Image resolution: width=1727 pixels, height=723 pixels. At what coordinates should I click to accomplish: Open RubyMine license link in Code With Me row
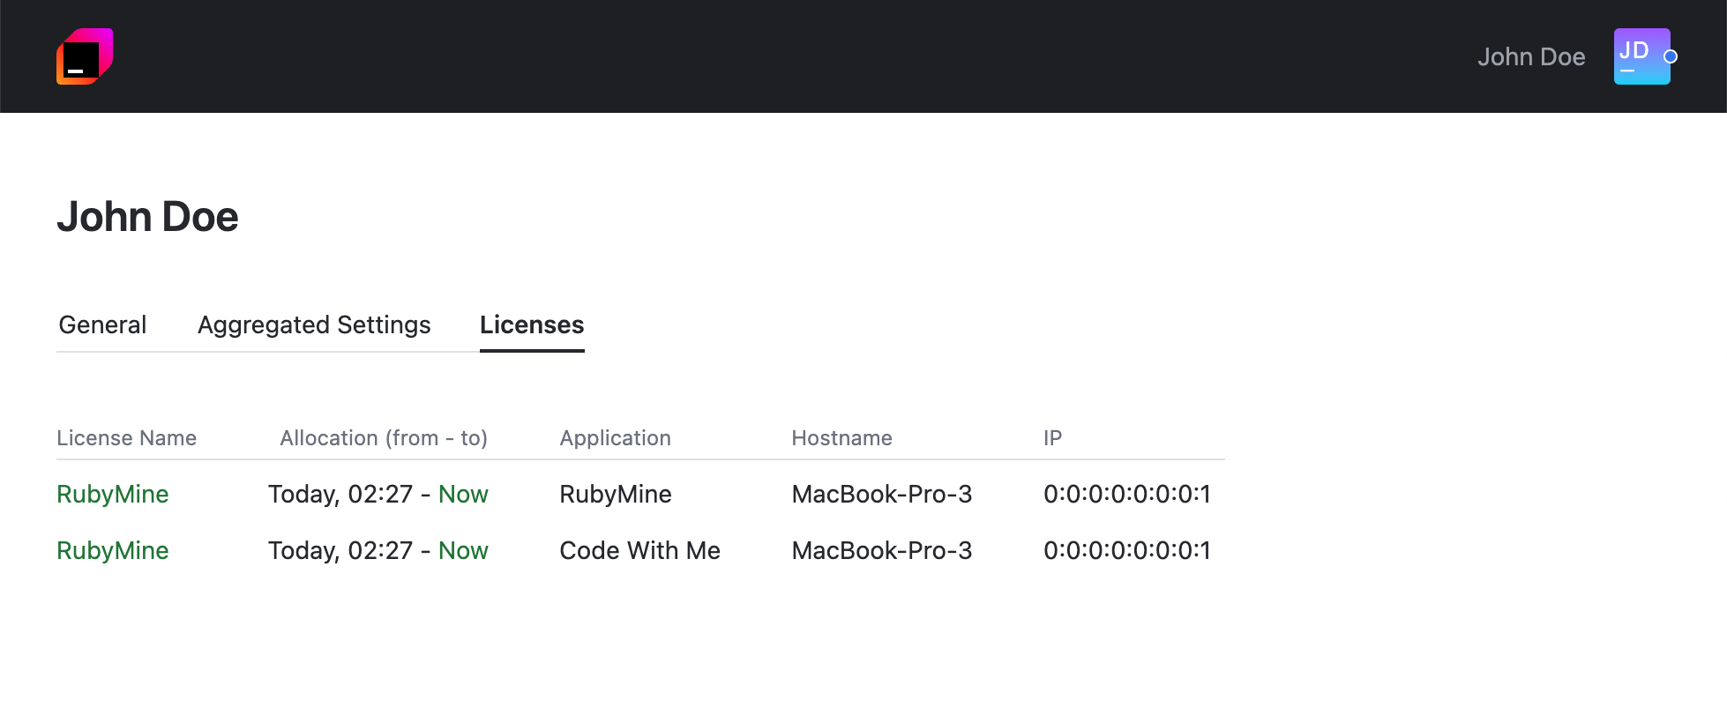(113, 551)
